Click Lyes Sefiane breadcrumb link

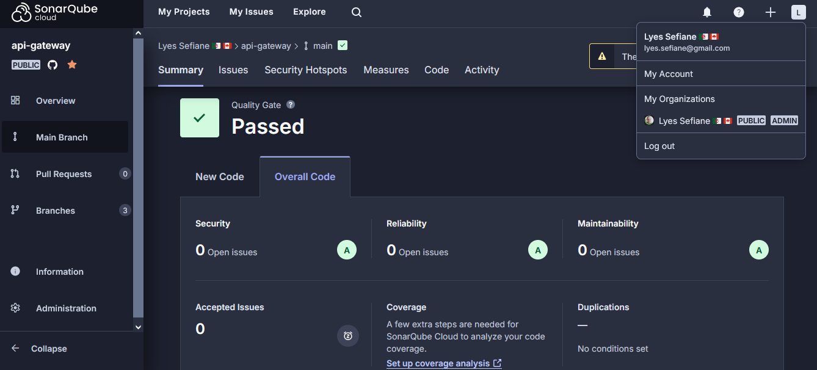[195, 46]
